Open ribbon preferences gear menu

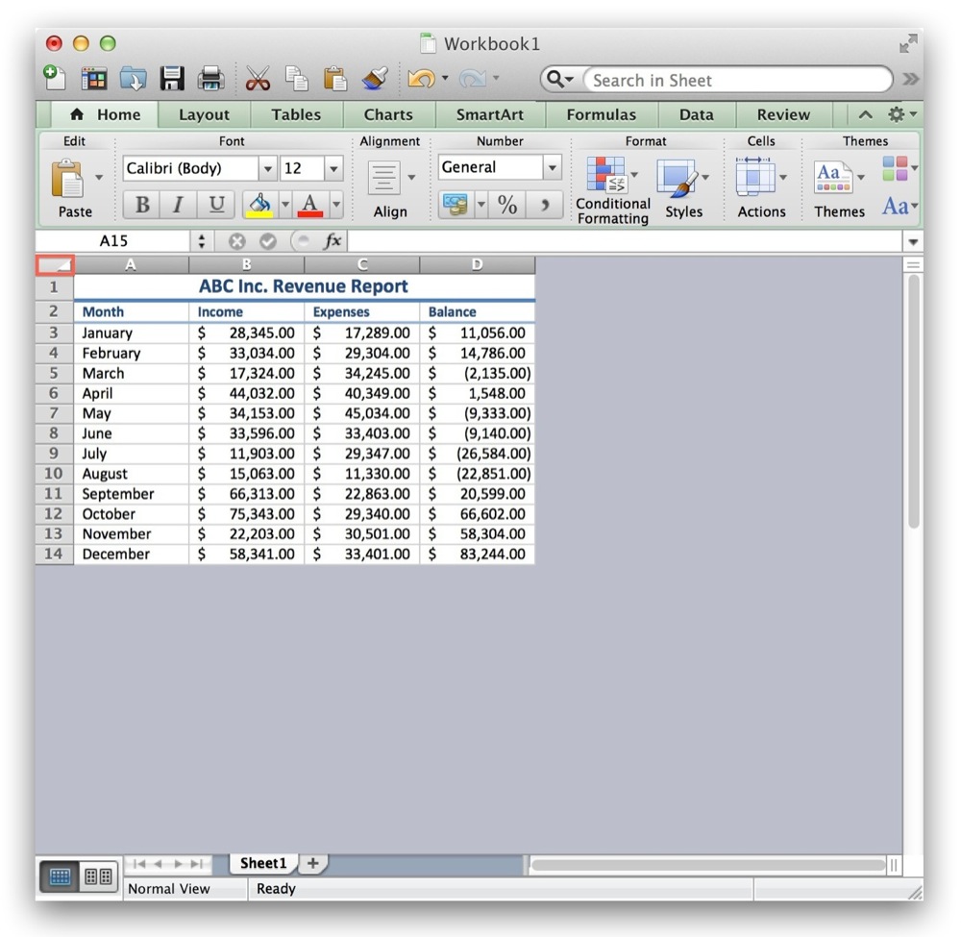pos(902,114)
